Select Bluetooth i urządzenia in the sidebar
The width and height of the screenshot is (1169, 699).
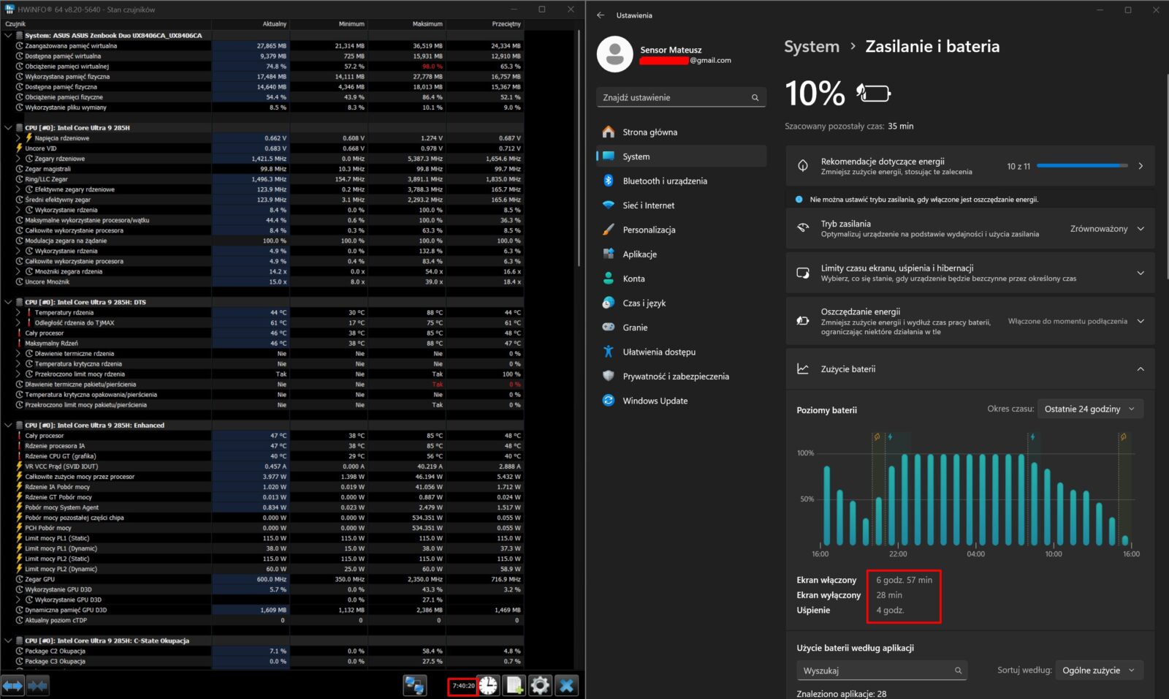click(x=664, y=181)
